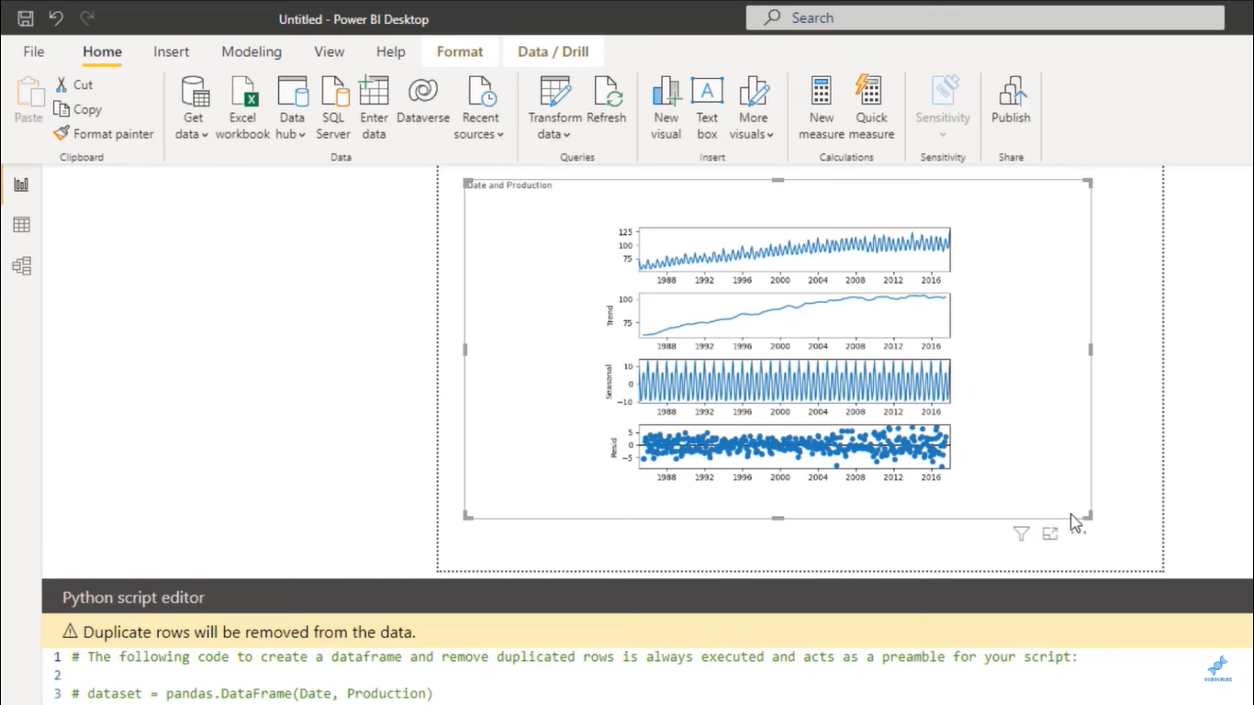Open Recent sources
Image resolution: width=1254 pixels, height=705 pixels.
480,108
